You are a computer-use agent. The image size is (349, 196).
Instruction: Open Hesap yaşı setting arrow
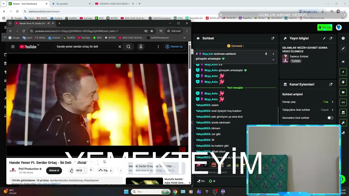click(332, 102)
